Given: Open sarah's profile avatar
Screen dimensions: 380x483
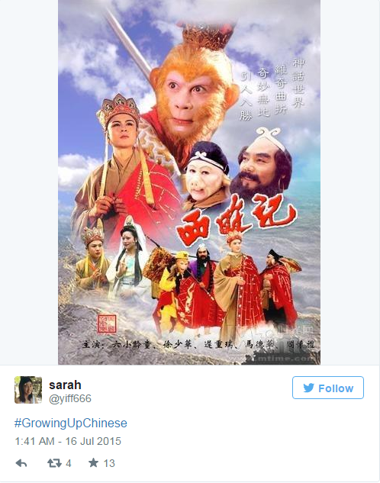Looking at the screenshot, I should pos(28,390).
